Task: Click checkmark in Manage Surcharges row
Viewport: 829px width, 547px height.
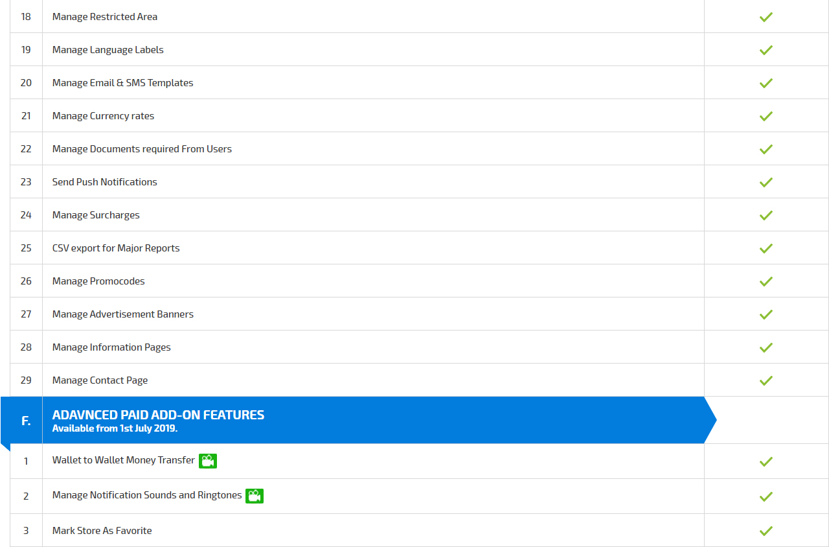Action: click(x=766, y=215)
